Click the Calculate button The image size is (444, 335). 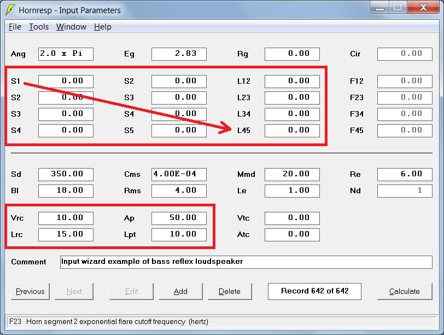point(405,291)
